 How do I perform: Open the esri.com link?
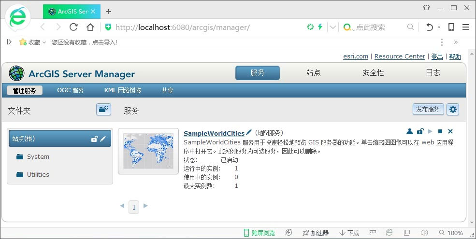pyautogui.click(x=356, y=56)
